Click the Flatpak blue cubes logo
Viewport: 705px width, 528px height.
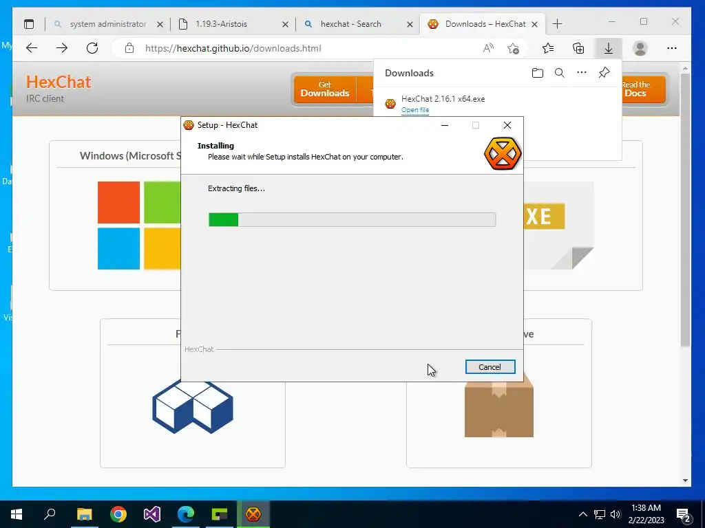pyautogui.click(x=193, y=407)
